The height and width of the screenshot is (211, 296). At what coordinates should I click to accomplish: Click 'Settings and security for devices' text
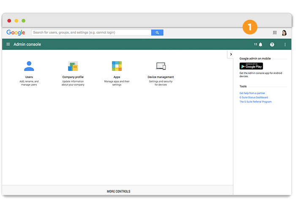[x=161, y=83]
